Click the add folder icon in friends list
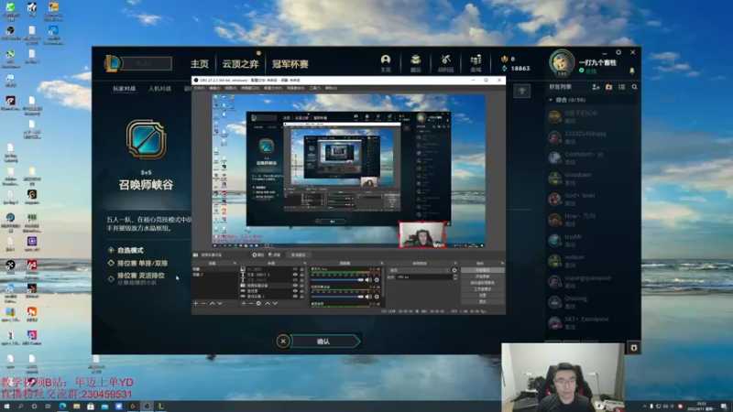Image resolution: width=733 pixels, height=412 pixels. [x=608, y=87]
